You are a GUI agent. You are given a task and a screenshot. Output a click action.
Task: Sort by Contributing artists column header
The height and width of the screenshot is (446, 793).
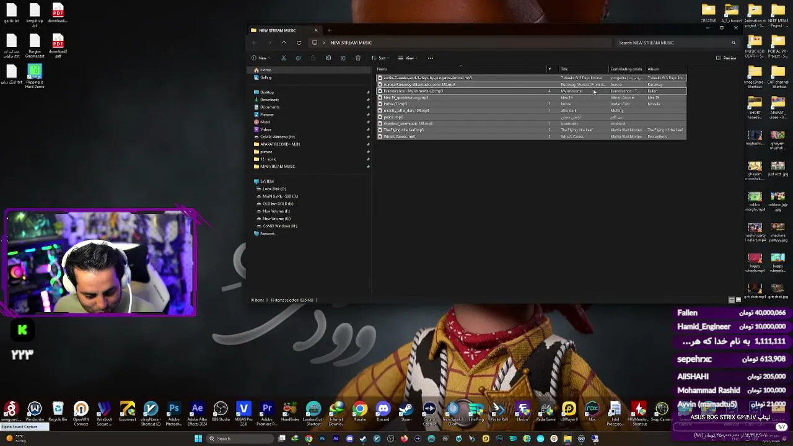click(626, 69)
